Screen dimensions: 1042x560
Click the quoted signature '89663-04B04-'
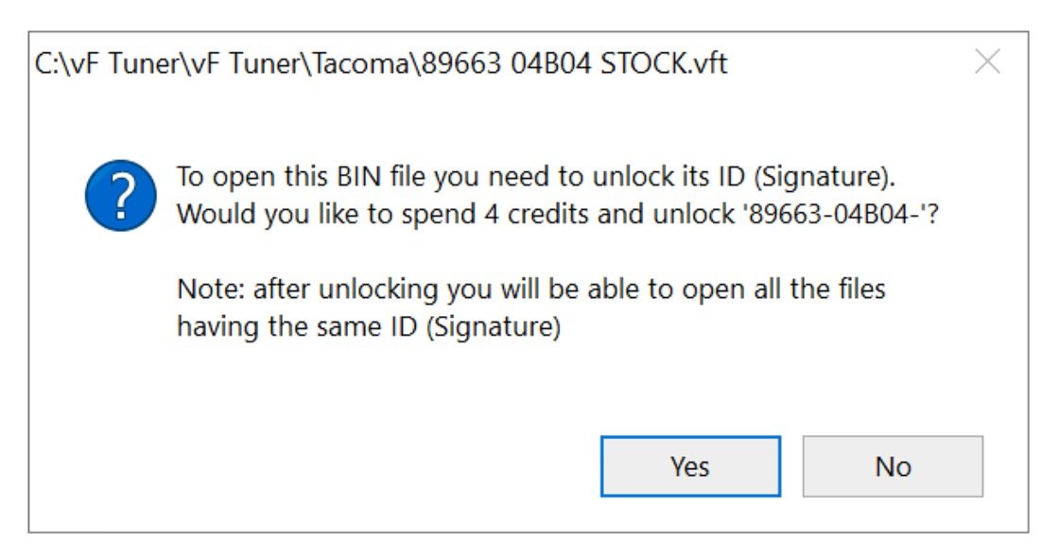coord(838,214)
